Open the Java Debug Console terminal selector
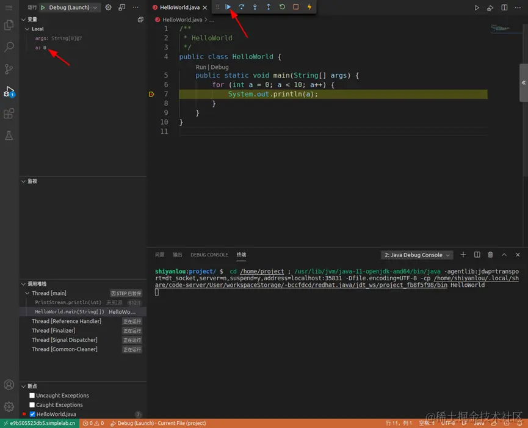Screen dimensions: 528x428 coord(418,255)
